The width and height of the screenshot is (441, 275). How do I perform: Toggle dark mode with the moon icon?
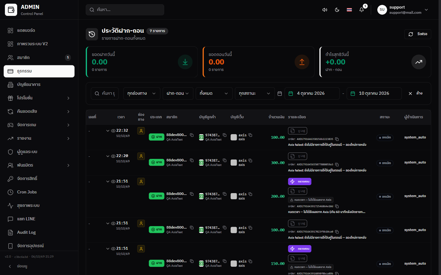pyautogui.click(x=337, y=10)
